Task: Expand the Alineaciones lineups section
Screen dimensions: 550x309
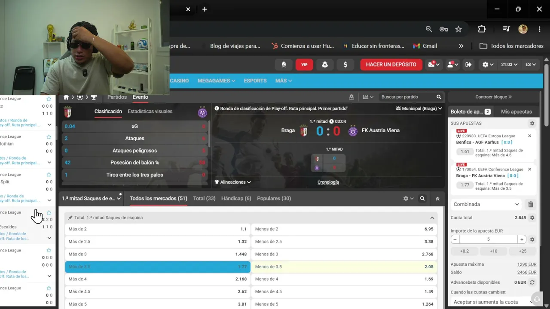Action: click(232, 182)
